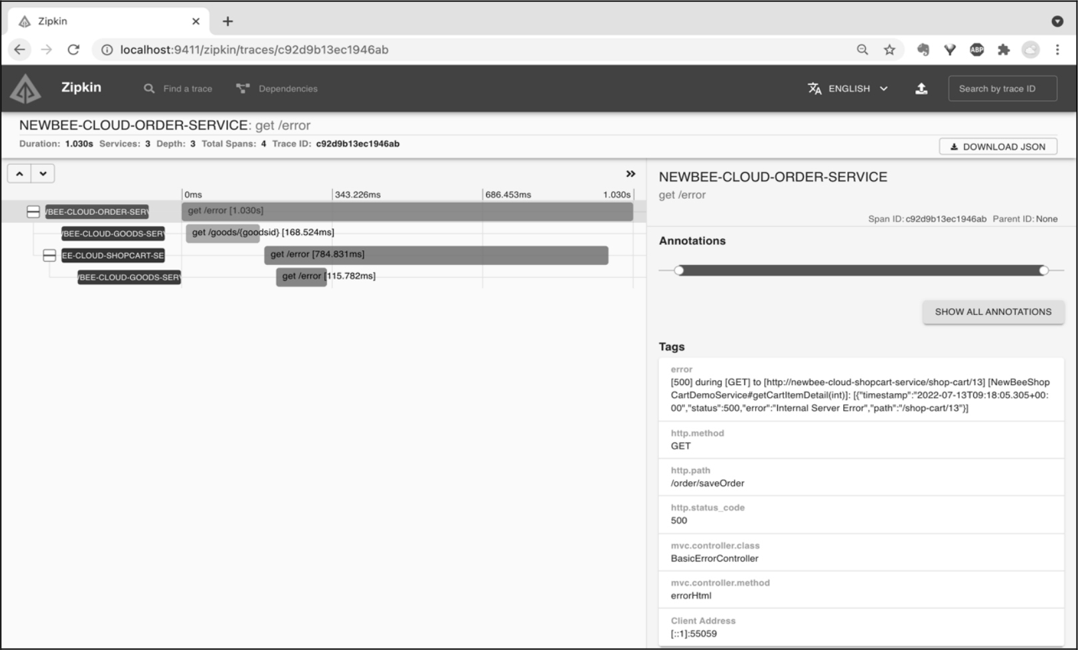The width and height of the screenshot is (1078, 650).
Task: Collapse the ORDER-SERVICE root span tree node
Action: coord(33,212)
